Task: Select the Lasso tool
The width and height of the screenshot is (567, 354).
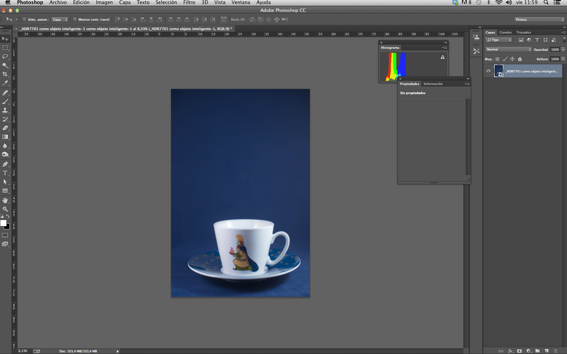Action: click(x=5, y=56)
